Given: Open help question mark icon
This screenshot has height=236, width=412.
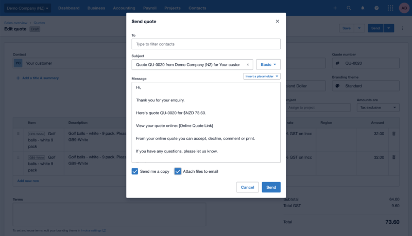Looking at the screenshot, I should click(x=376, y=8).
